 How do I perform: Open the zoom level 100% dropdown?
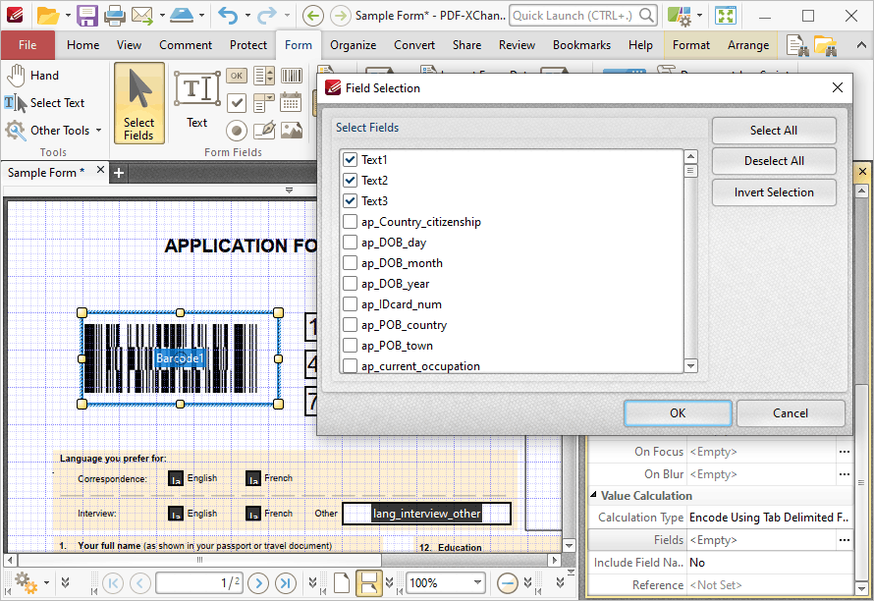477,583
